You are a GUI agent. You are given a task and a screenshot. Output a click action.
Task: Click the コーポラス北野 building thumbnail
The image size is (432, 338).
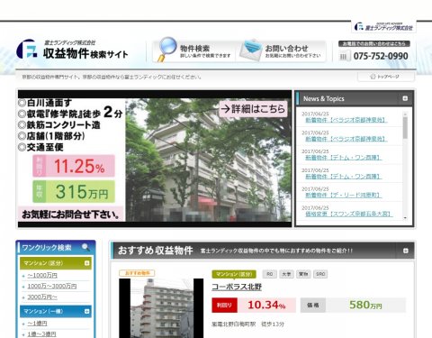tap(161, 308)
